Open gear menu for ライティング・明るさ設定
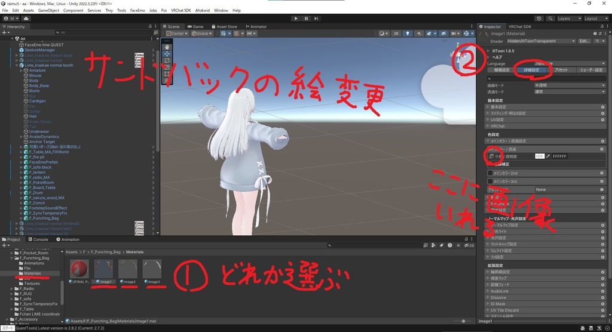Screen dimensions: 612x332 (x=602, y=113)
